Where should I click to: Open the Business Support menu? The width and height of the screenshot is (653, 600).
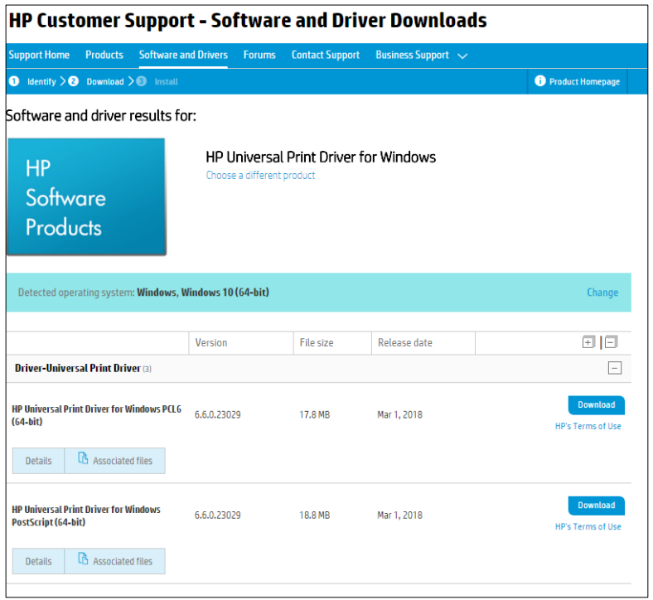coord(413,55)
